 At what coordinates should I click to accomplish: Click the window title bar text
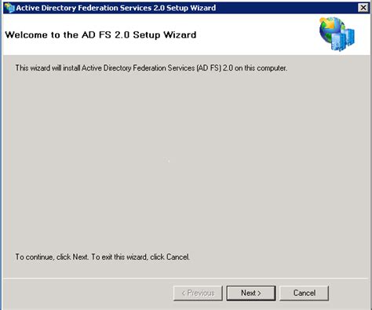(116, 8)
